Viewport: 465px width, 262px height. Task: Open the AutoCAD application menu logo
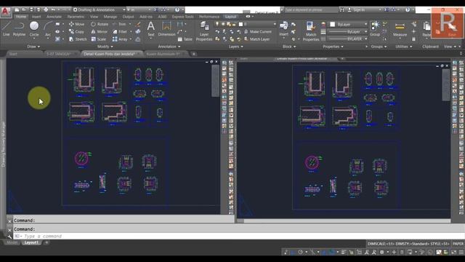[x=5, y=12]
